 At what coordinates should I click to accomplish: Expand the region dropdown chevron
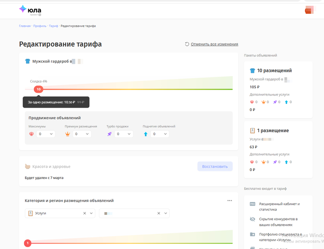point(166,213)
